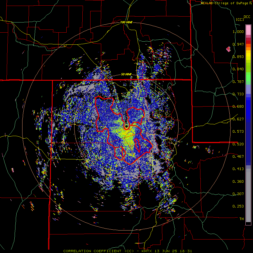Click the isolated pink echo in upper right

tap(229, 49)
